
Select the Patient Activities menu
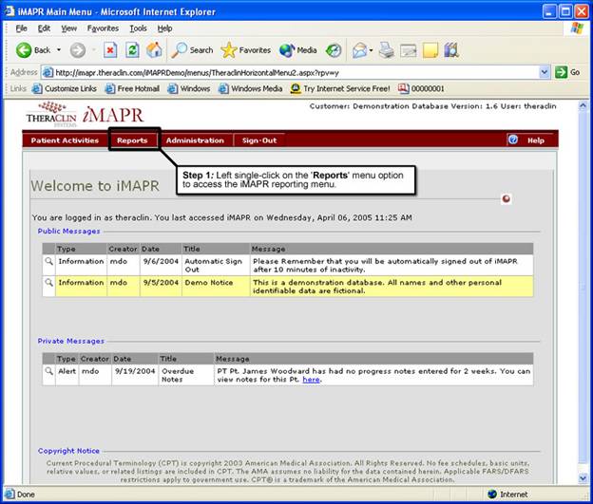(65, 140)
